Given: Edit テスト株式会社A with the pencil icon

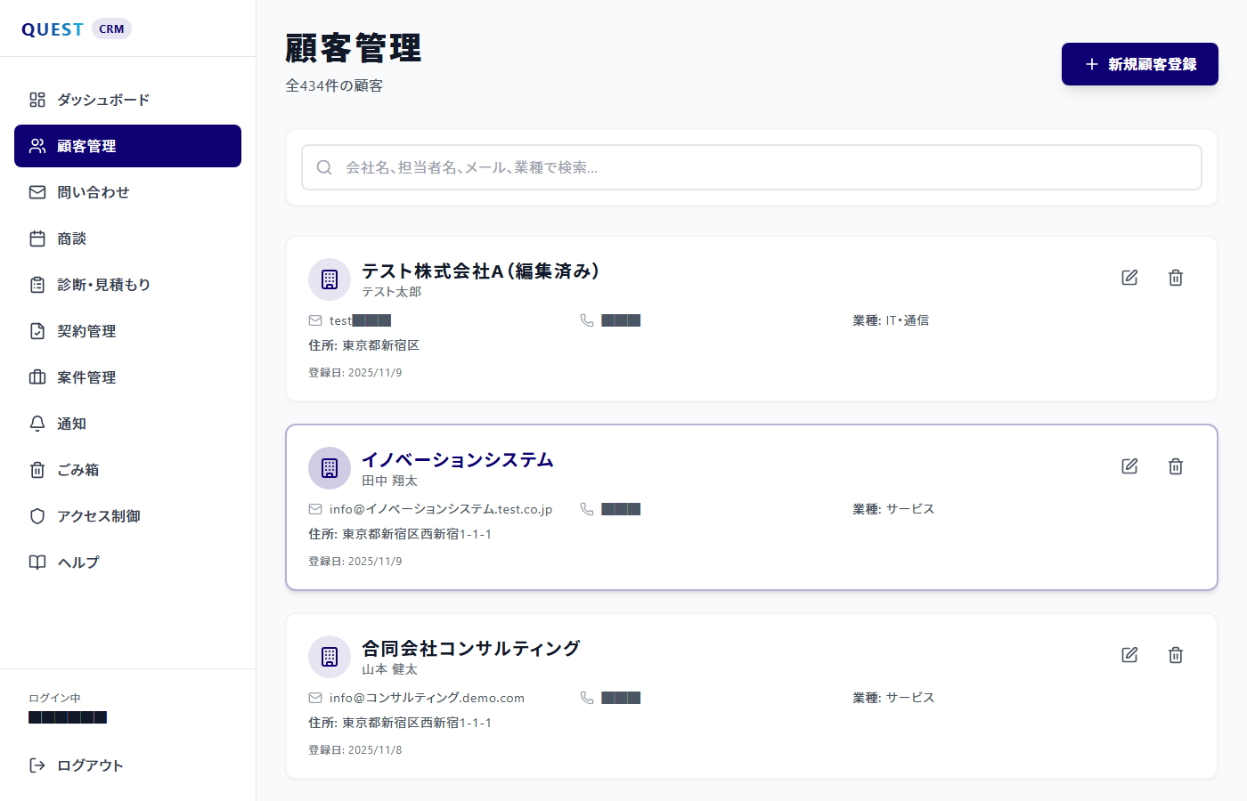Looking at the screenshot, I should tap(1129, 277).
